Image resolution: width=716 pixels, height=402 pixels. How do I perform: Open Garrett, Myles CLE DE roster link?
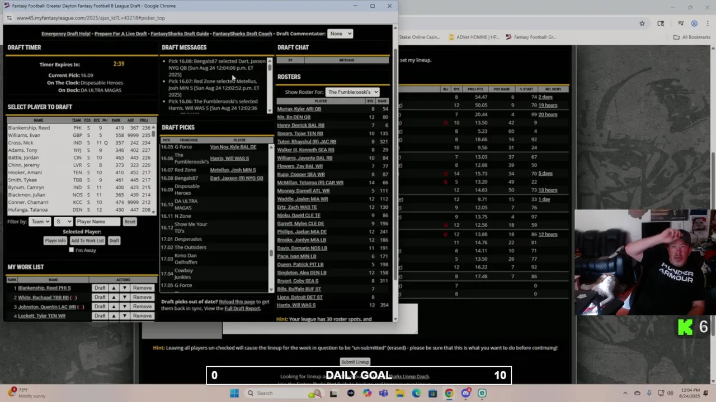(x=300, y=223)
